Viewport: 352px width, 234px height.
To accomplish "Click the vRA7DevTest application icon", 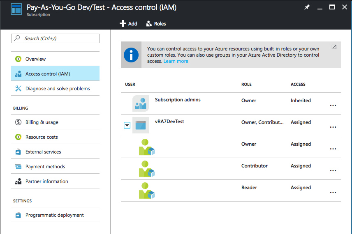I will click(x=141, y=125).
